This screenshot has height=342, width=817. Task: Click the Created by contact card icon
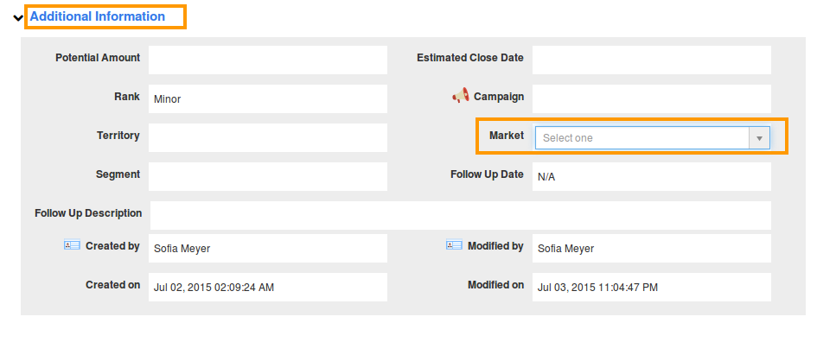(x=72, y=244)
